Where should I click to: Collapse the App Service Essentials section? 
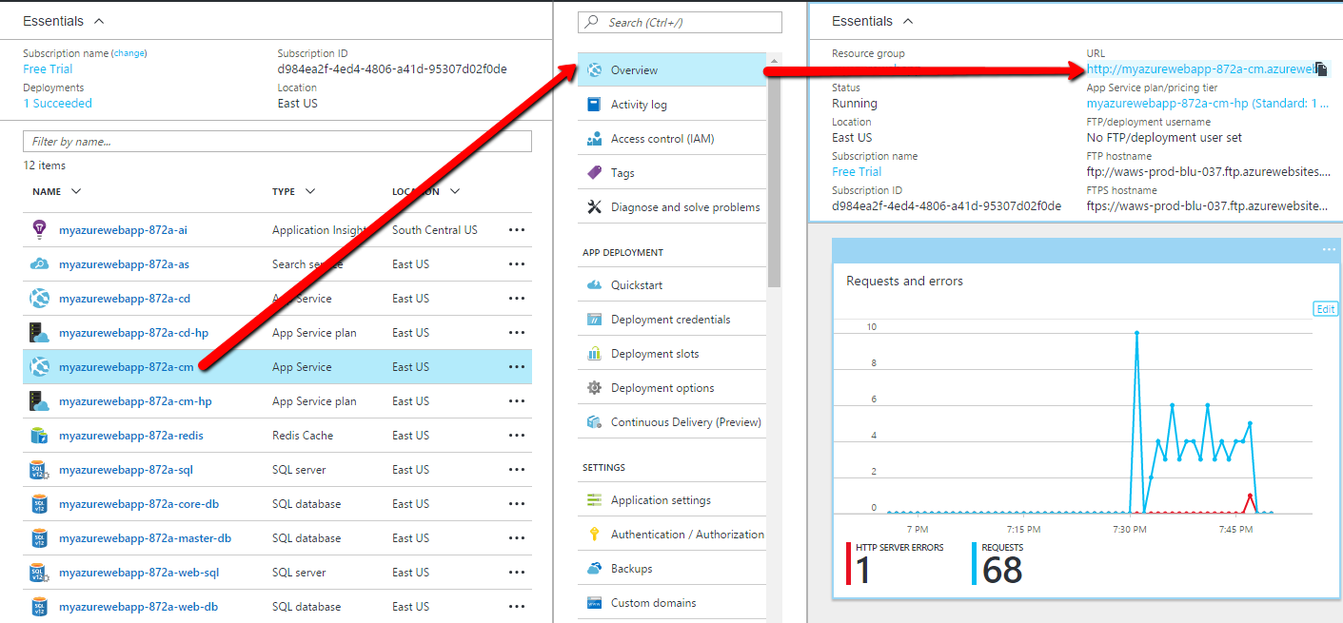(909, 21)
